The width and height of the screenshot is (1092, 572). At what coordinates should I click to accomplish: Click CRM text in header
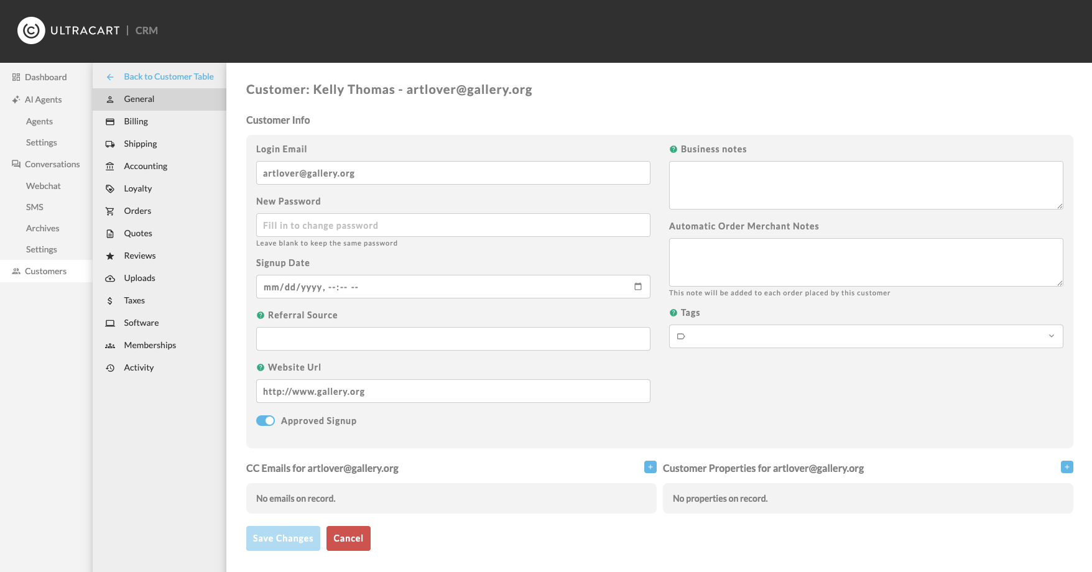[x=147, y=30]
